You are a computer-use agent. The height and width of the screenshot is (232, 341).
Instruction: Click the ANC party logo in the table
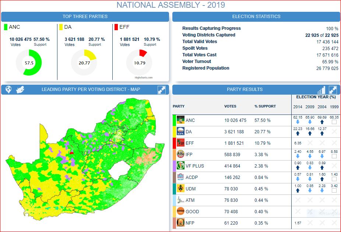point(180,120)
